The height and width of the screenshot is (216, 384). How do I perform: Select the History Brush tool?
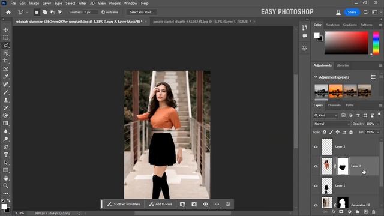(x=5, y=108)
